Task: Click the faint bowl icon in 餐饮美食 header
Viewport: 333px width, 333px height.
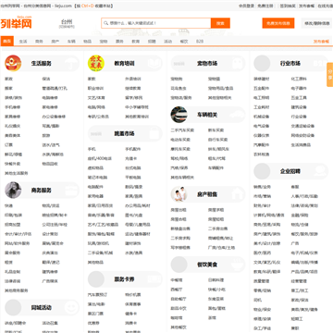Action: (237, 265)
